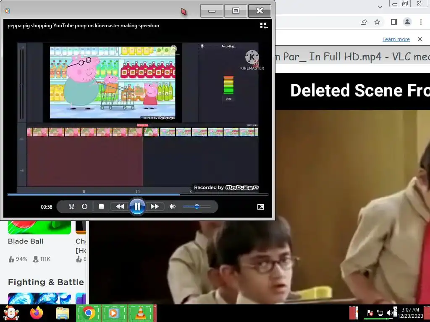Click the Media Player seek progress bar
The width and height of the screenshot is (430, 322).
tap(137, 195)
